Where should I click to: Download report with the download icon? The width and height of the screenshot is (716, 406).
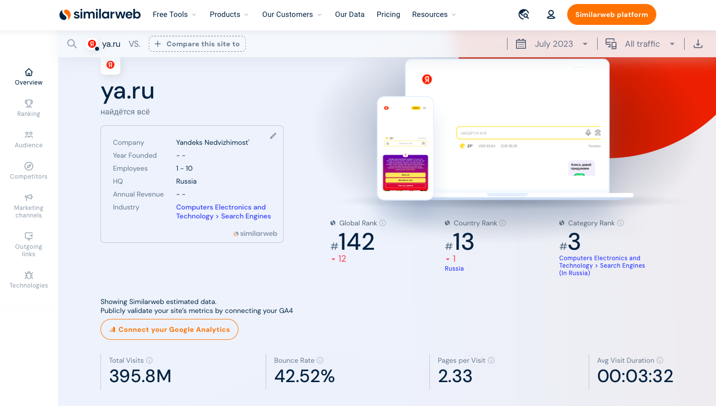click(698, 44)
